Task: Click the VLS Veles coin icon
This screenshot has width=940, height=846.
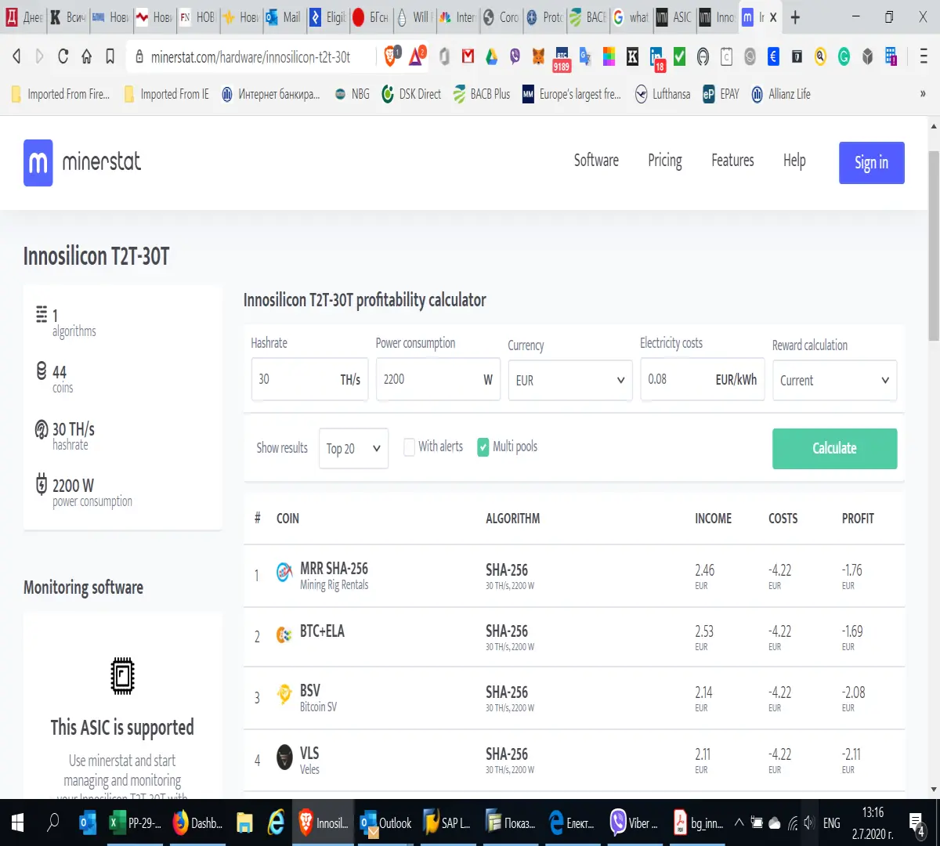Action: [285, 757]
